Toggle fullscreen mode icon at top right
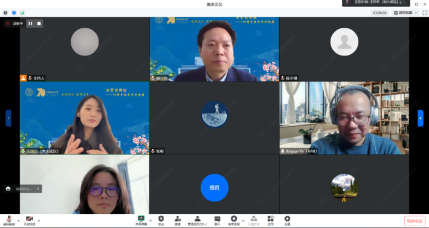This screenshot has width=429, height=228. pos(425,13)
